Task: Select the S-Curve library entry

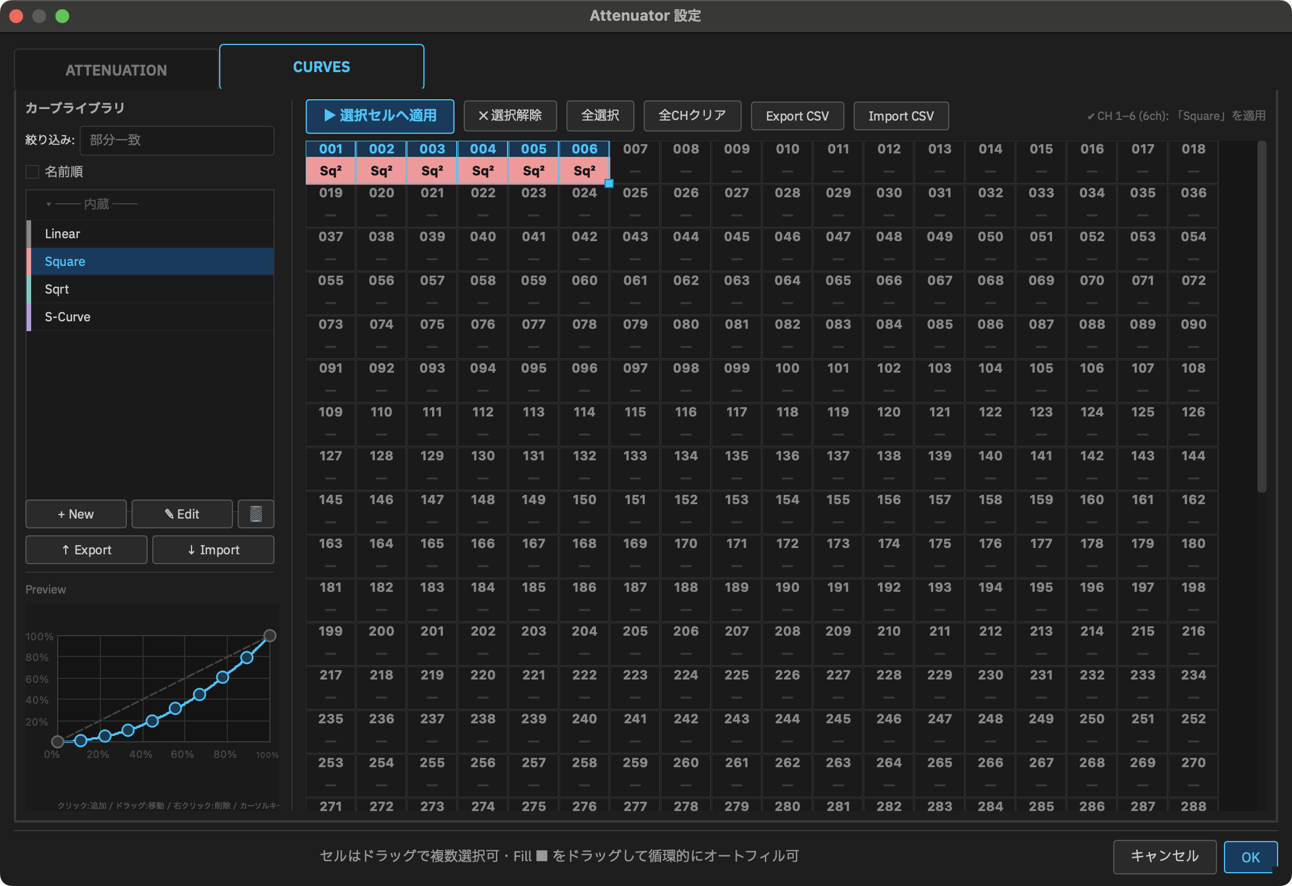Action: (x=150, y=317)
